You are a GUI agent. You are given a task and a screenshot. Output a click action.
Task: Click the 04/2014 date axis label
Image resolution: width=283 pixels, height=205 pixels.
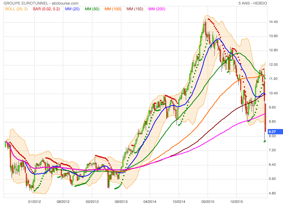coord(150,201)
